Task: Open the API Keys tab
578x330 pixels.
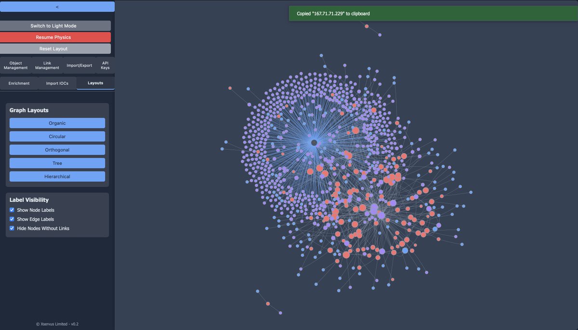Action: coord(105,65)
